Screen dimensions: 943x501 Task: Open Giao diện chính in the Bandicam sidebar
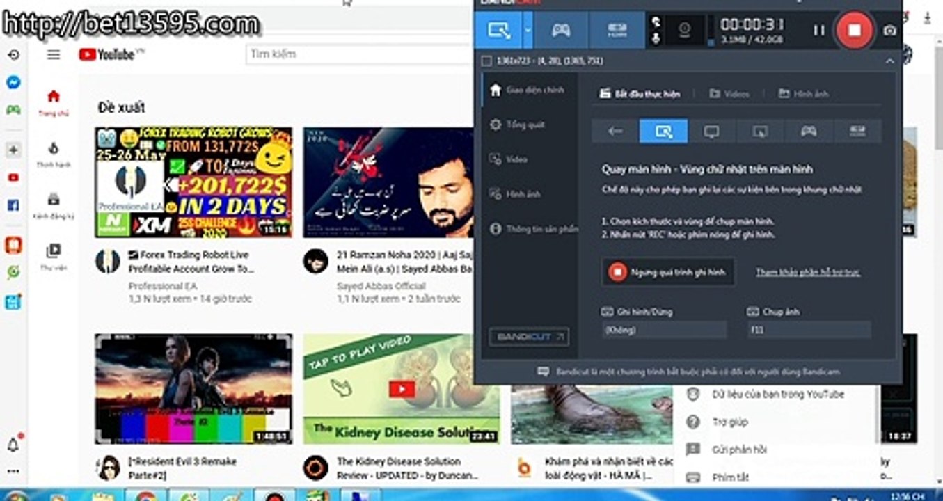(527, 90)
